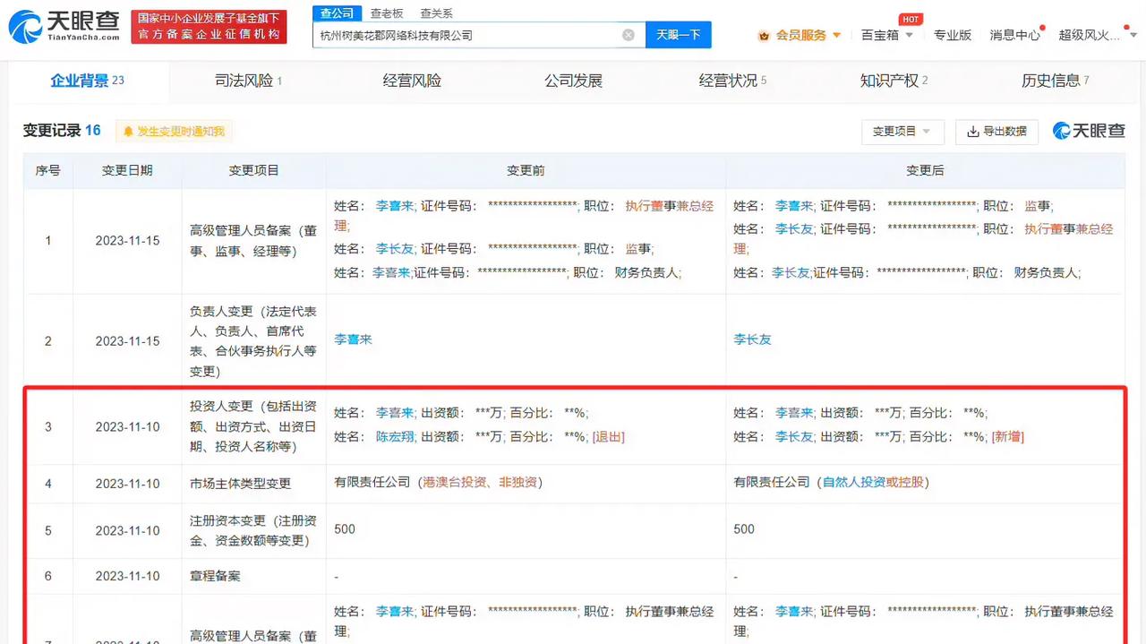Open the 专业版 link
Screen dimensions: 1146x644
coord(953,36)
